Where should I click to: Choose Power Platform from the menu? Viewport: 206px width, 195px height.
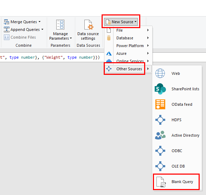pos(128,46)
